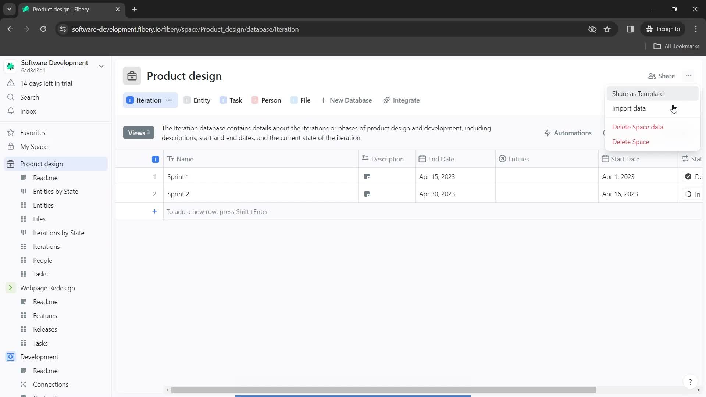Viewport: 706px width, 397px height.
Task: Click New Database button
Action: (346, 100)
